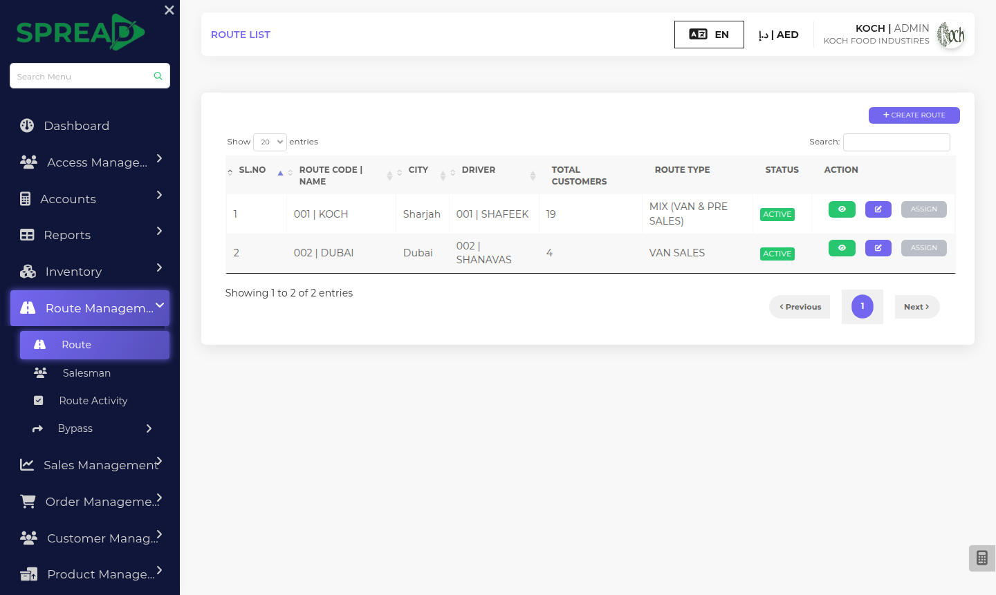The image size is (996, 595).
Task: Close the sidebar with the X icon
Action: coord(169,10)
